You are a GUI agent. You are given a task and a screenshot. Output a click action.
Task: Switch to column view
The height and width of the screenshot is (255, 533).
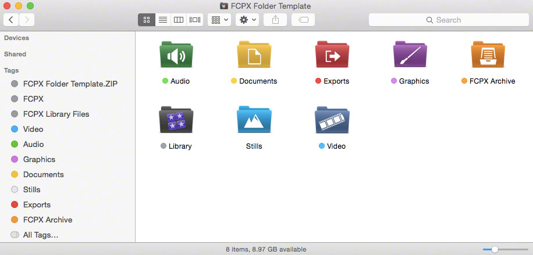[179, 20]
